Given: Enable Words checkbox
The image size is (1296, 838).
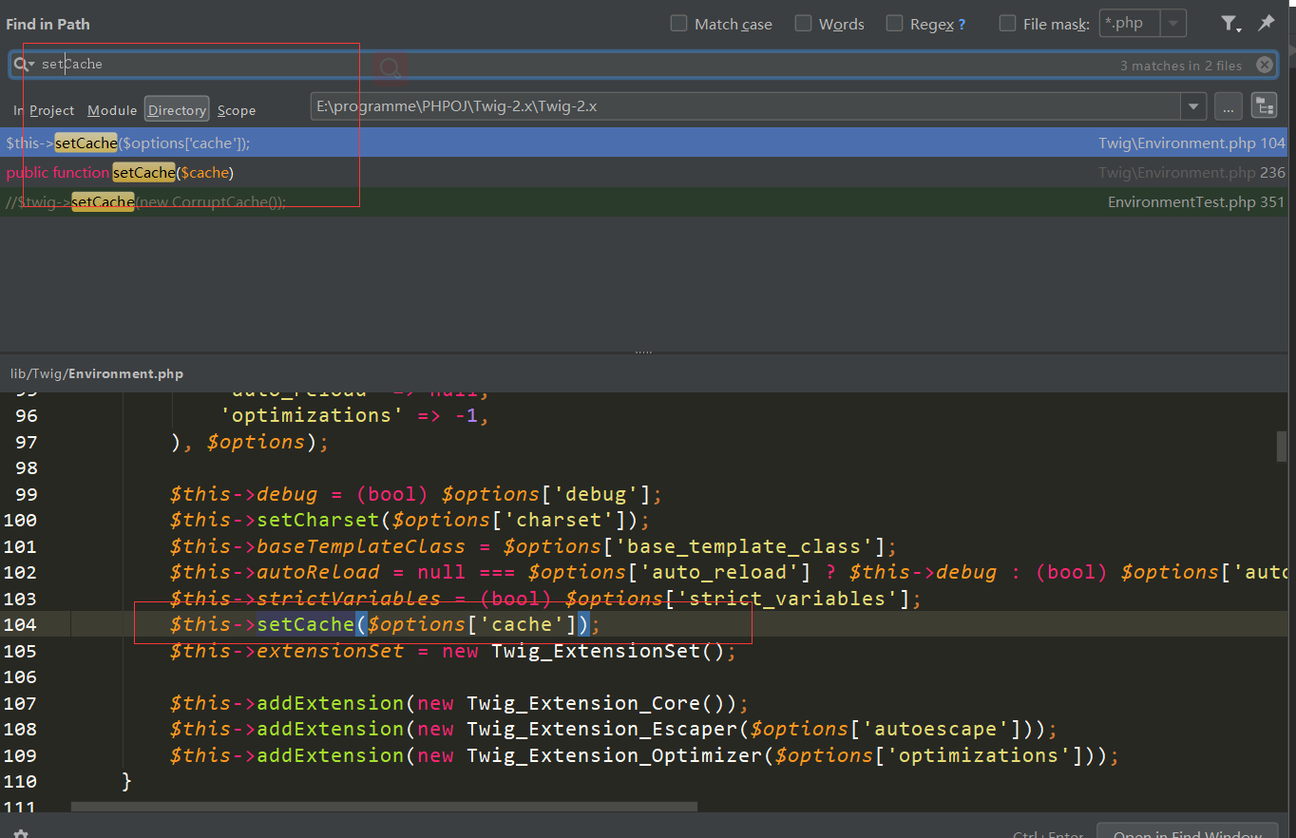Looking at the screenshot, I should point(803,24).
